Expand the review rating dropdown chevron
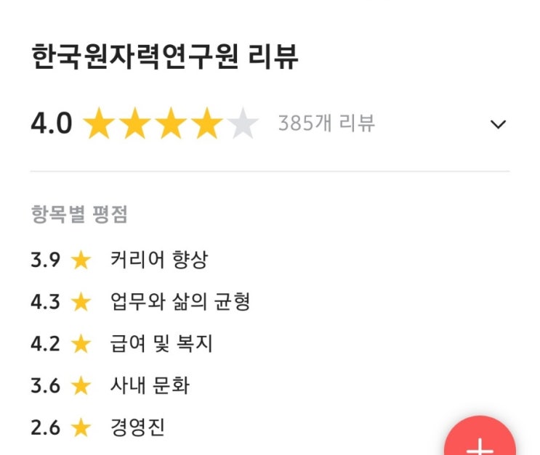Screen dimensions: 540x455 click(498, 124)
